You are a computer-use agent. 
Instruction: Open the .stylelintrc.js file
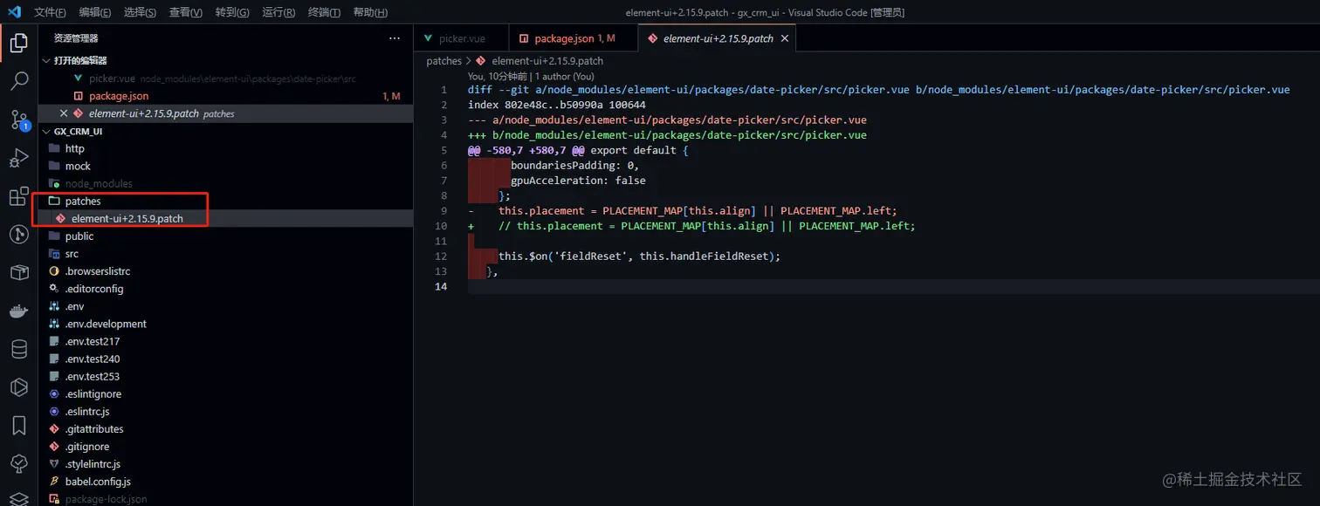point(93,463)
